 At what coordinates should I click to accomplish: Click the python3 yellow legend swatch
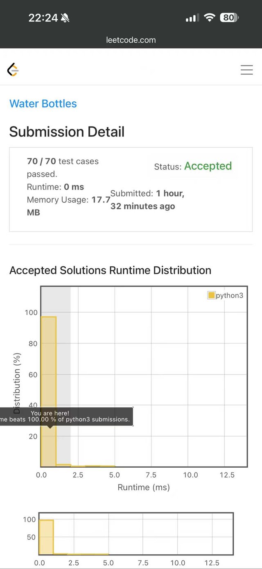[x=212, y=295]
